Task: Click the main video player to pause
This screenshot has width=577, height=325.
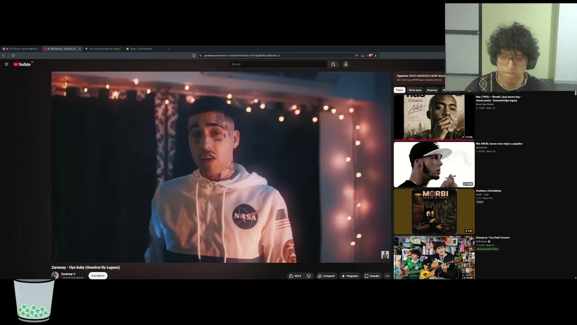Action: [x=221, y=167]
